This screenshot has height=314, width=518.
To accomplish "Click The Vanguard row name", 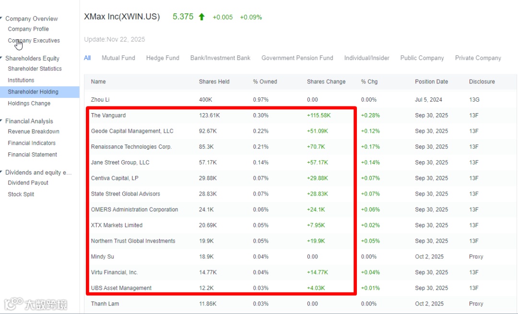I will (x=108, y=115).
